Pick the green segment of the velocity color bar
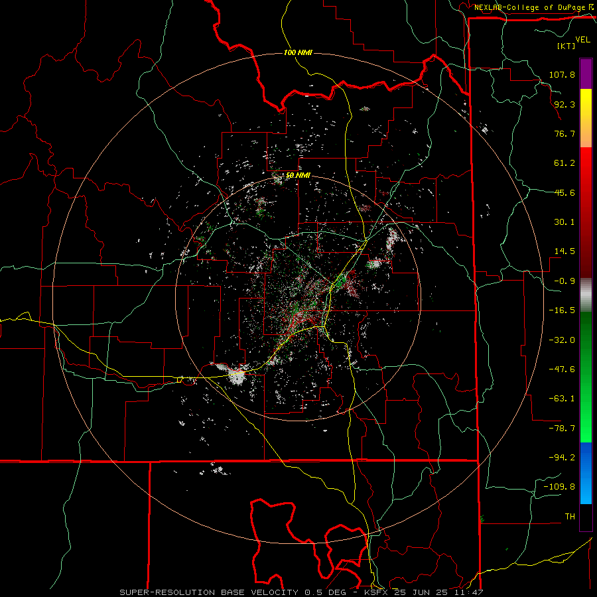The height and width of the screenshot is (597, 597). pyautogui.click(x=586, y=377)
